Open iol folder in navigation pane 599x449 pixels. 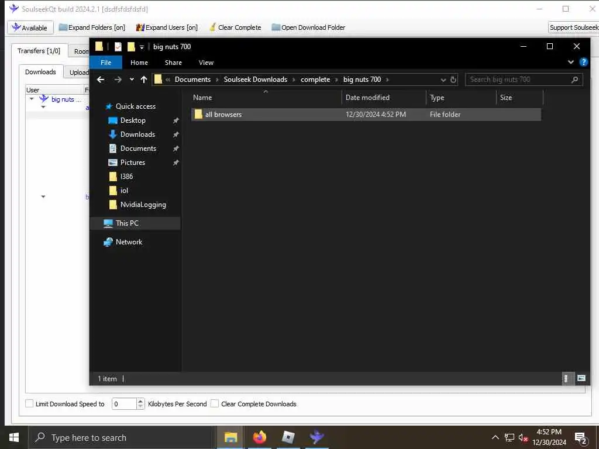click(124, 191)
